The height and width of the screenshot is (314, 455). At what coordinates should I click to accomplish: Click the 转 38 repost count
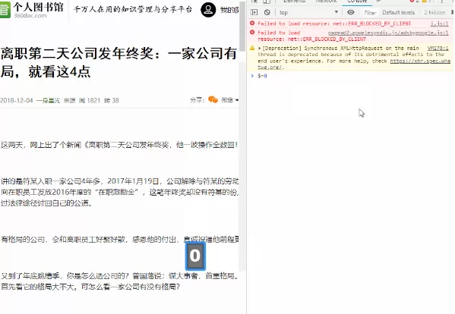point(112,101)
